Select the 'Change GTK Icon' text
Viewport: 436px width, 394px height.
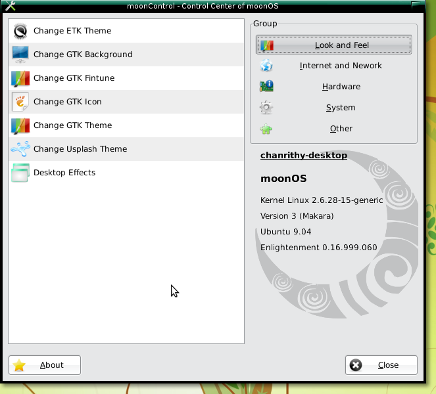(x=68, y=102)
